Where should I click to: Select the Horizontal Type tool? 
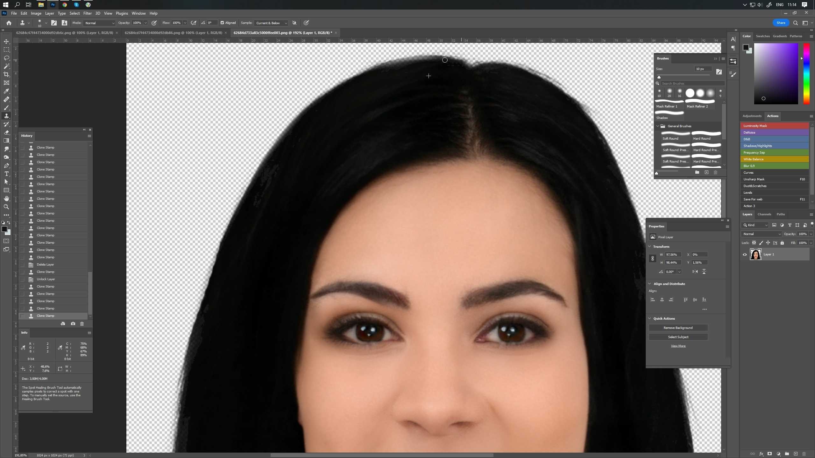point(6,174)
